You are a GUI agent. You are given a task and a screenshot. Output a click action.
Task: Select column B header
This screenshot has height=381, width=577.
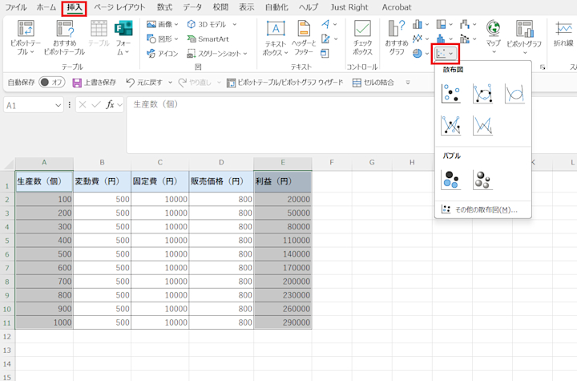click(102, 163)
